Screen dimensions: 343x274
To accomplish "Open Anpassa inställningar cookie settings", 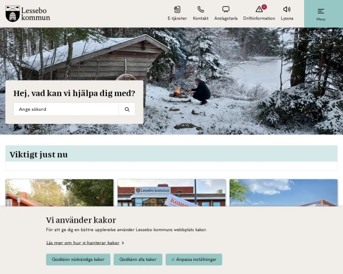I will pyautogui.click(x=194, y=259).
